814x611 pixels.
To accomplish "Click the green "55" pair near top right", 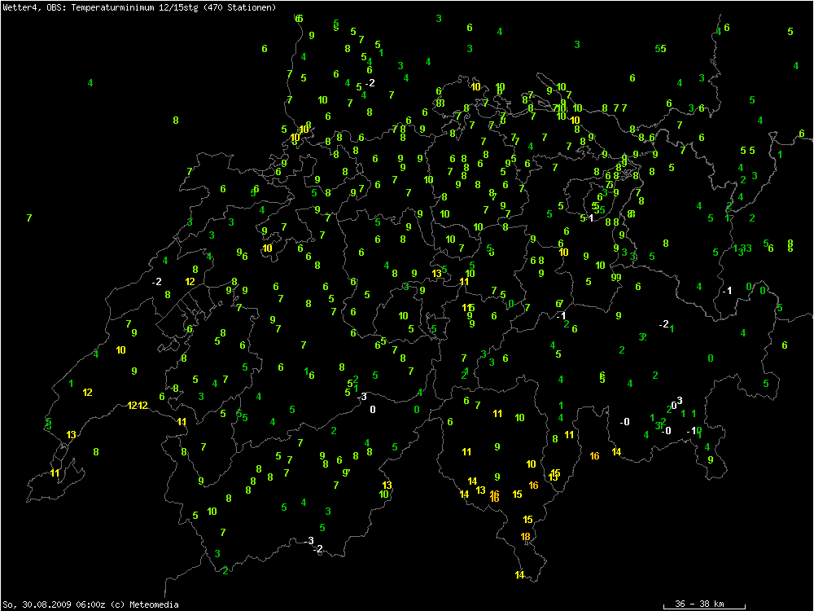I will [x=661, y=49].
